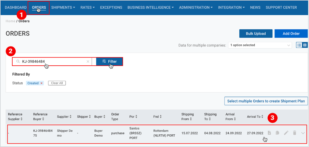Click the Bulk Upload button

coord(256,34)
